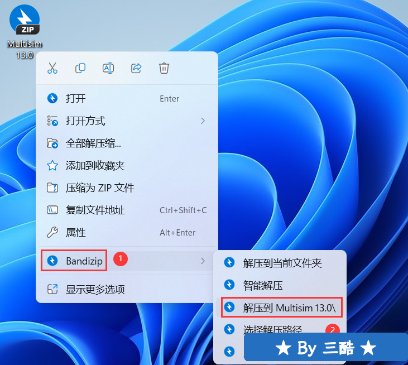Screen dimensions: 408x365
Task: Click the Ctrl+Shift+C shortcut text
Action: point(183,210)
